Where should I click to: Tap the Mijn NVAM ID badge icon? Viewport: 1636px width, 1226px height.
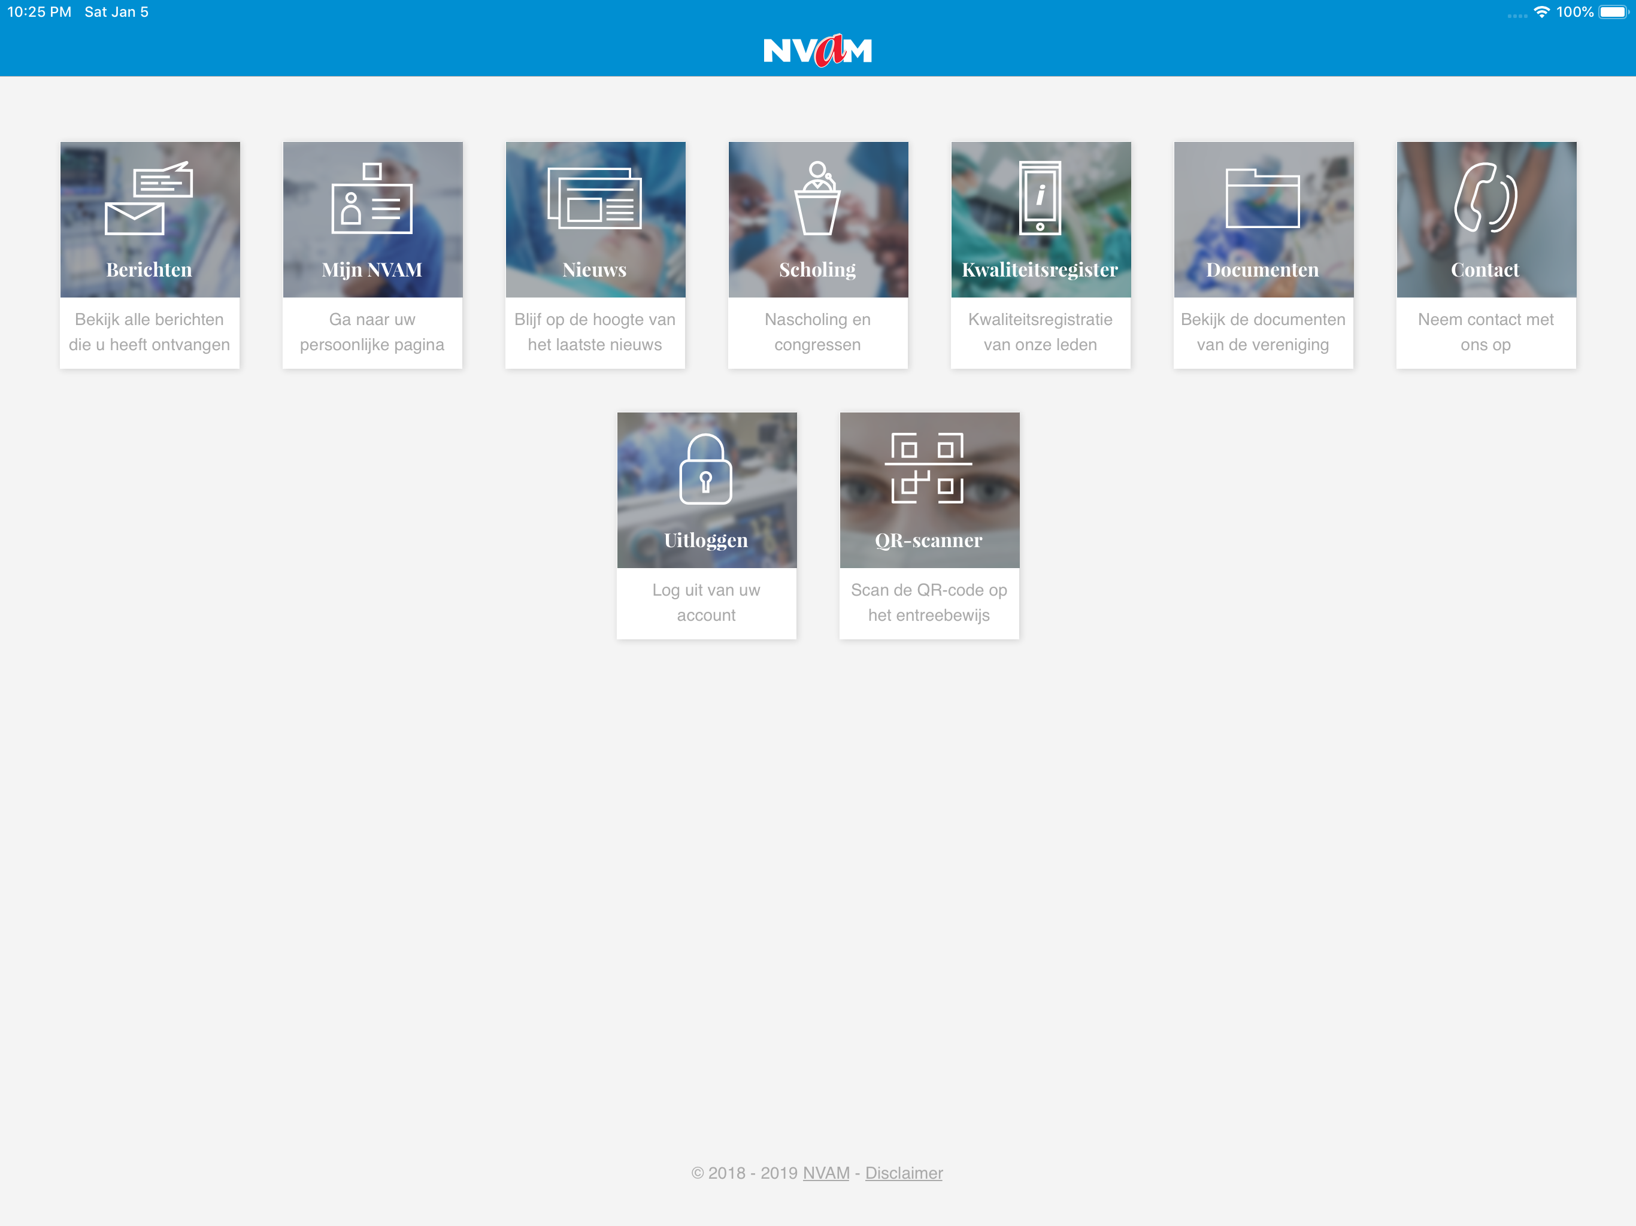[372, 198]
